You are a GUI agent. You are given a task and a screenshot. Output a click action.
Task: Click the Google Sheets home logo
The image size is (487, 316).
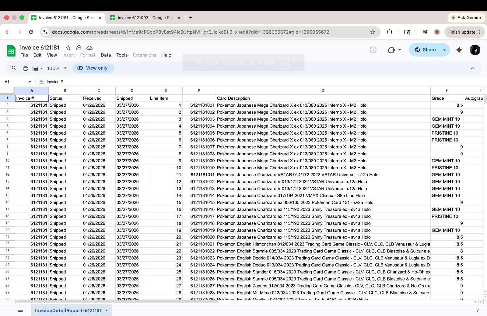pos(11,51)
